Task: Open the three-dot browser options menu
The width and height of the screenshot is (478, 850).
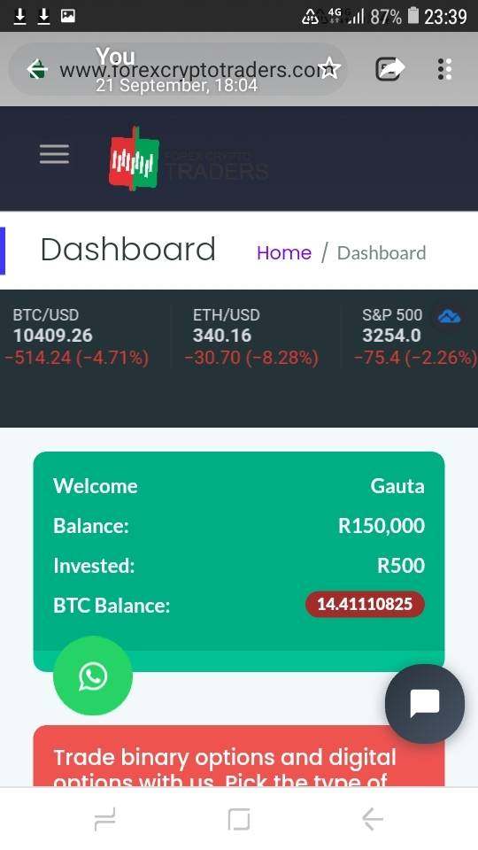Action: click(444, 69)
